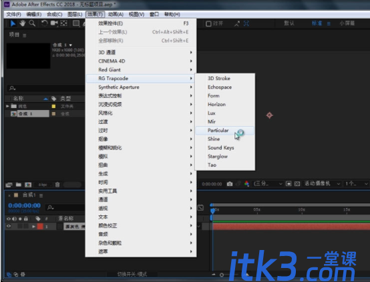Image resolution: width=370 pixels, height=282 pixels.
Task: Click the 8 bpc color depth button
Action: [x=43, y=185]
